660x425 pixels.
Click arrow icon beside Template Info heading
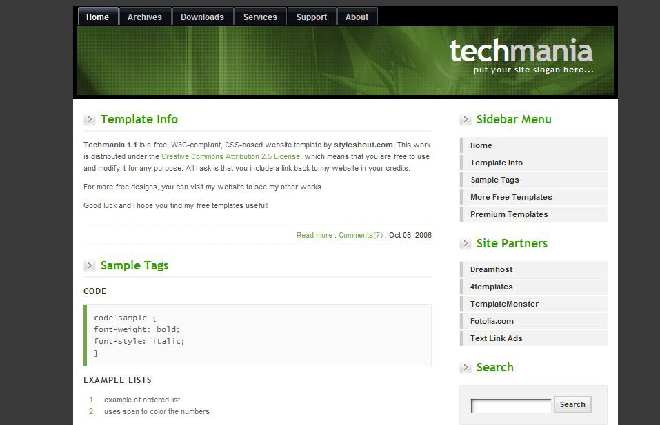coord(90,120)
